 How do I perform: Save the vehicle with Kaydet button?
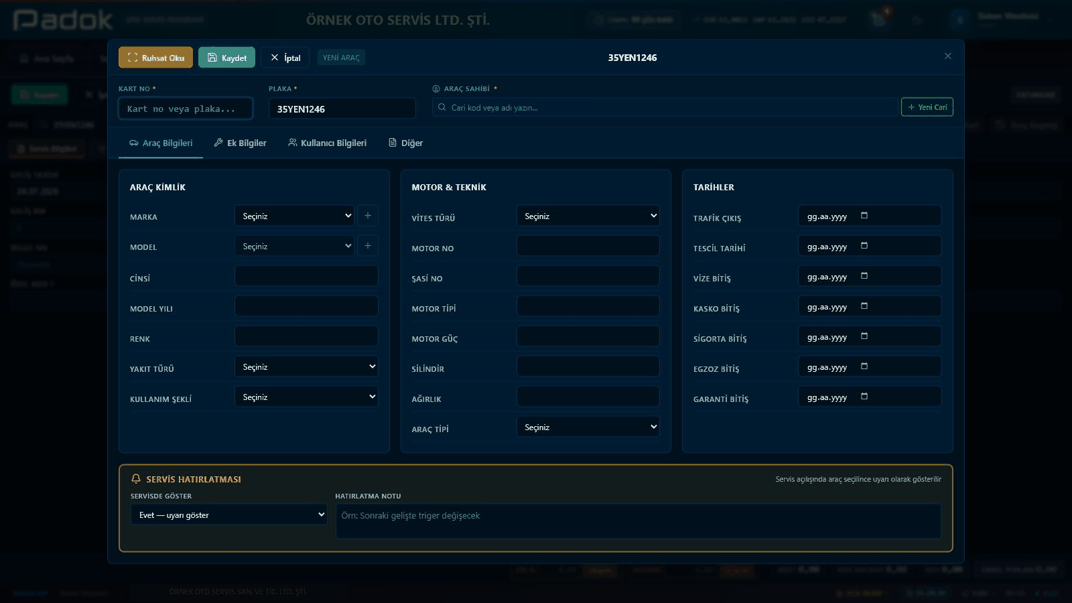pyautogui.click(x=226, y=58)
